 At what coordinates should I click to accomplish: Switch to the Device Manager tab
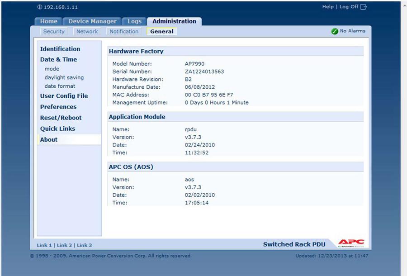point(92,21)
